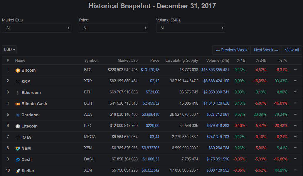Screen dimensions: 303x176
Task: Sort table by Market Cap column header
Action: coord(127,60)
